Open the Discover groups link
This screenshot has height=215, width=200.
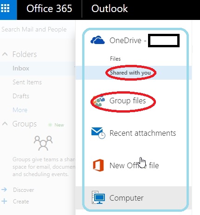click(x=23, y=190)
